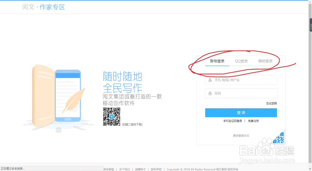Open 版权声明 footer link

[156, 169]
